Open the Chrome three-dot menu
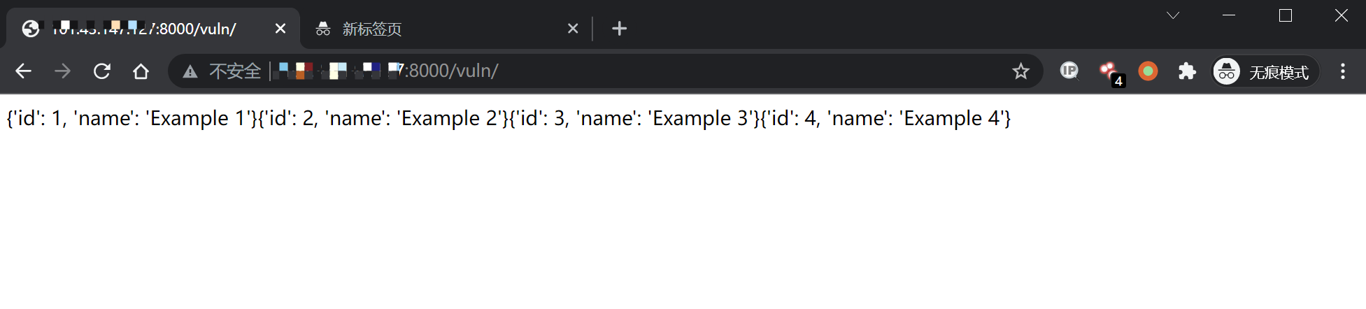1366x309 pixels. [1342, 71]
